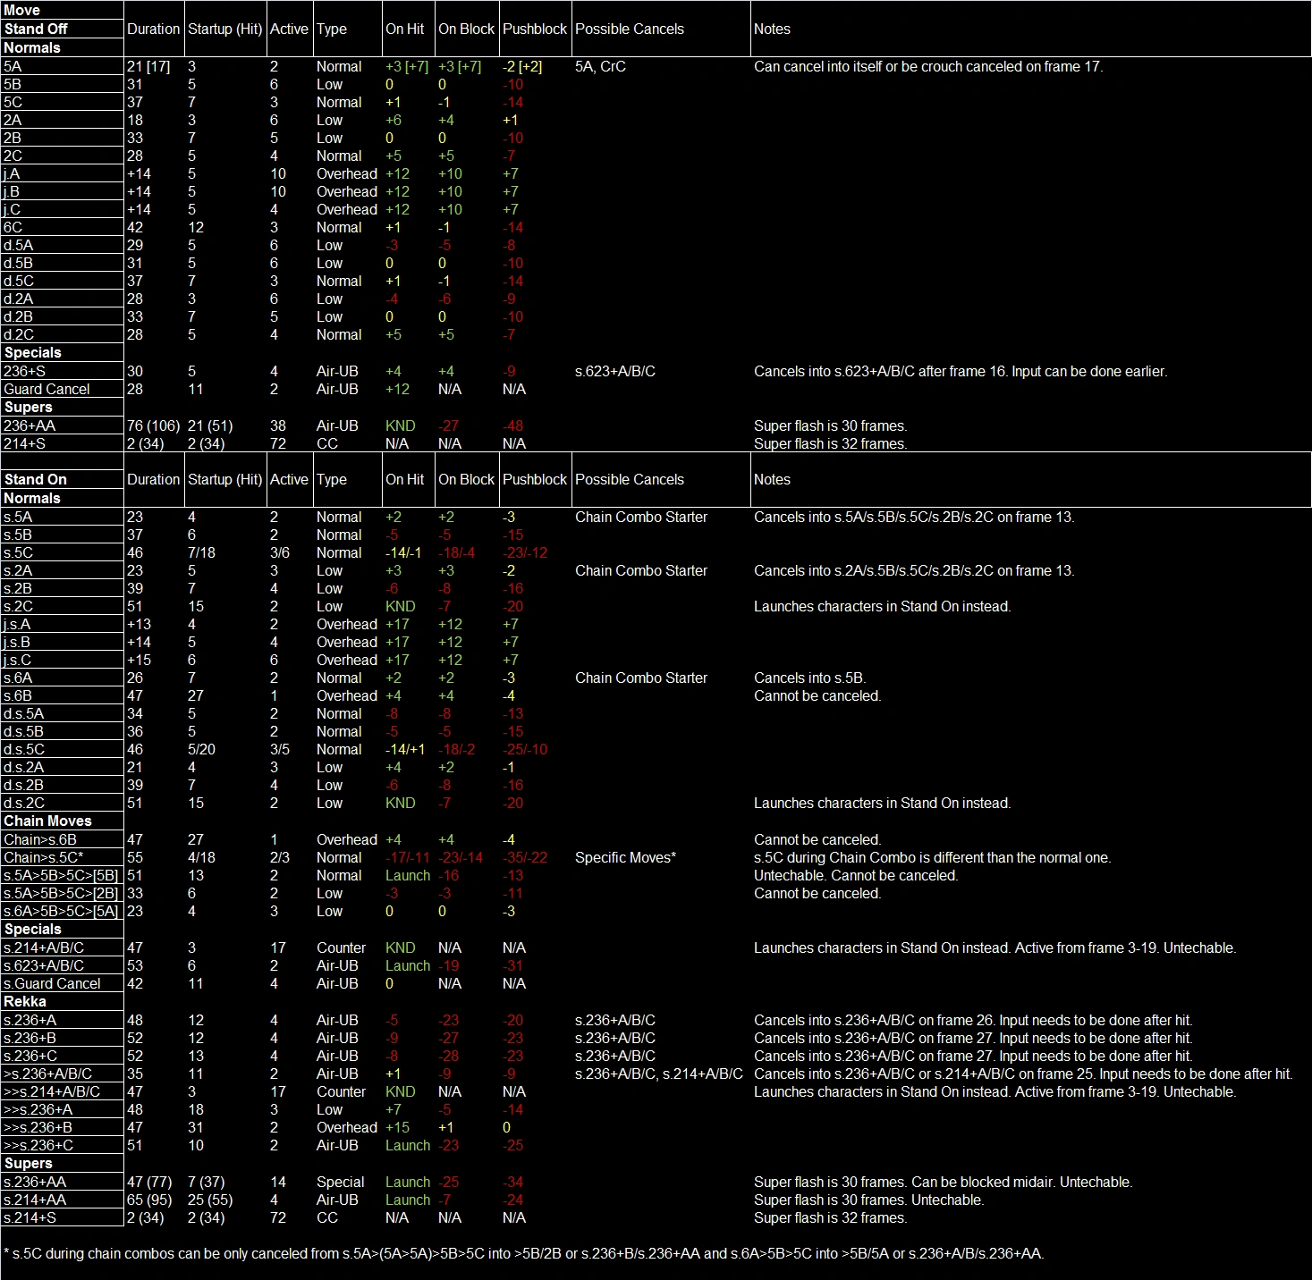The width and height of the screenshot is (1312, 1280).
Task: Click the "s.5A" move name cell
Action: pos(63,517)
